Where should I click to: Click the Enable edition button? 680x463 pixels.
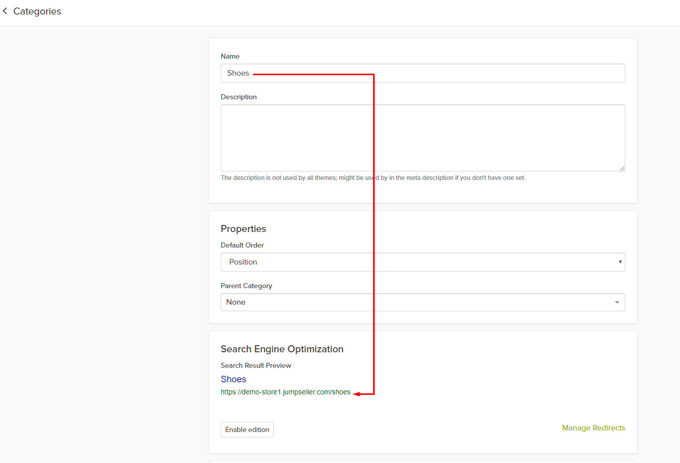pos(247,429)
